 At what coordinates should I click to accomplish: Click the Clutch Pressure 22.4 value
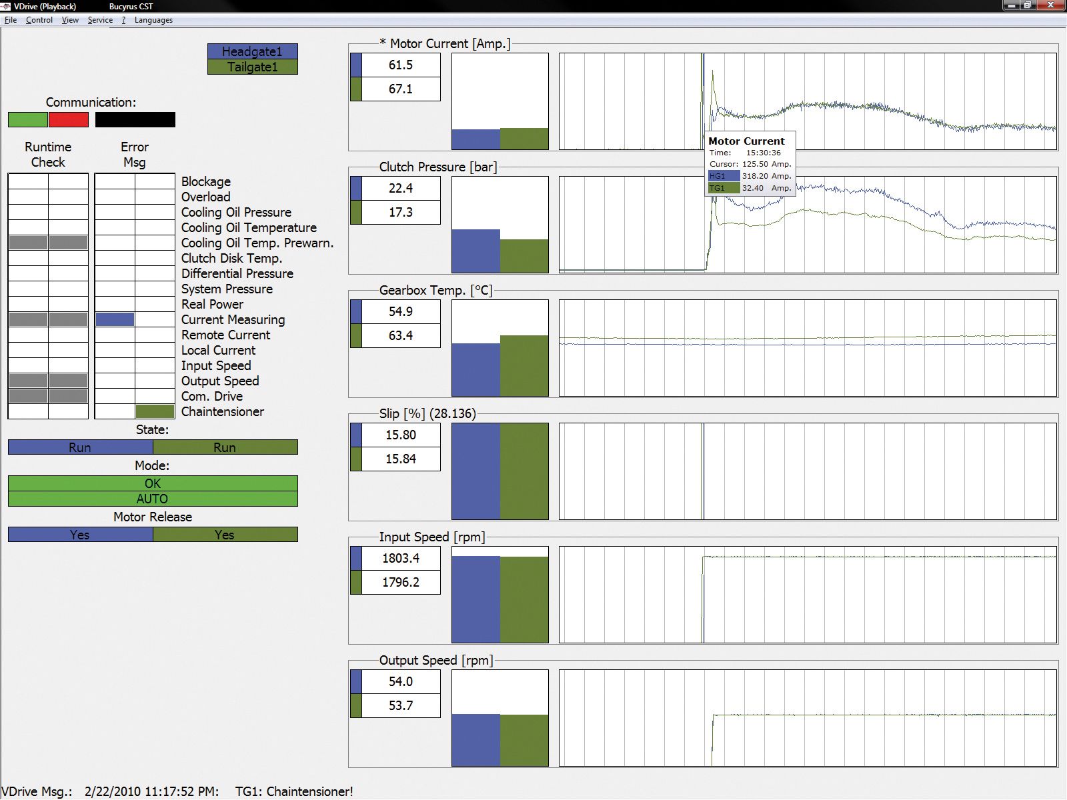pyautogui.click(x=401, y=189)
